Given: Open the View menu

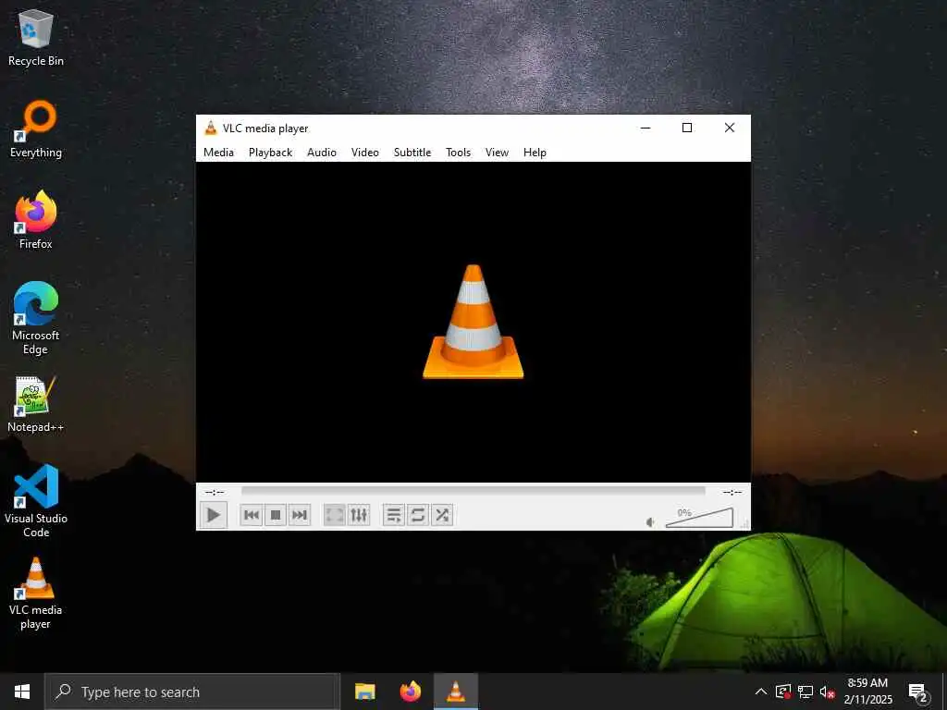Looking at the screenshot, I should coord(497,153).
